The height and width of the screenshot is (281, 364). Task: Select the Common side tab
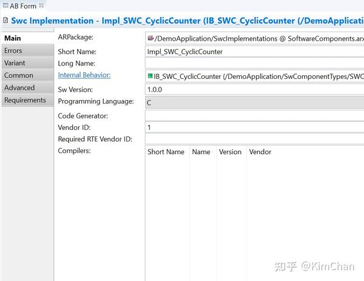tap(18, 75)
